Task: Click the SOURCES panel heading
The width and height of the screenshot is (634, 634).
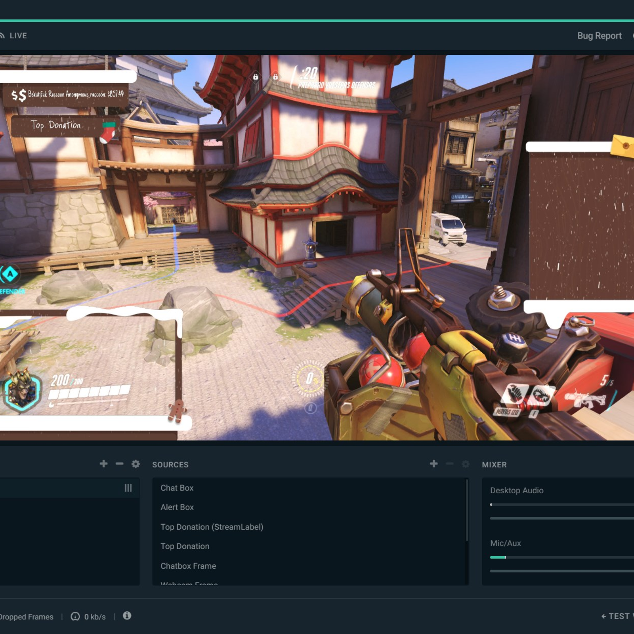Action: click(x=170, y=464)
